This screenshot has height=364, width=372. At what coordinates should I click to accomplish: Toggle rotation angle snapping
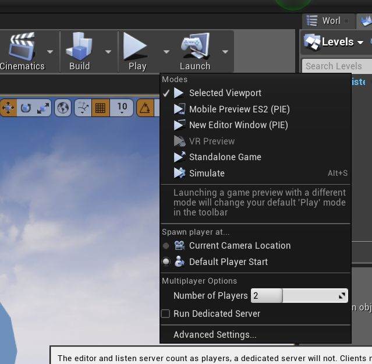pos(145,108)
